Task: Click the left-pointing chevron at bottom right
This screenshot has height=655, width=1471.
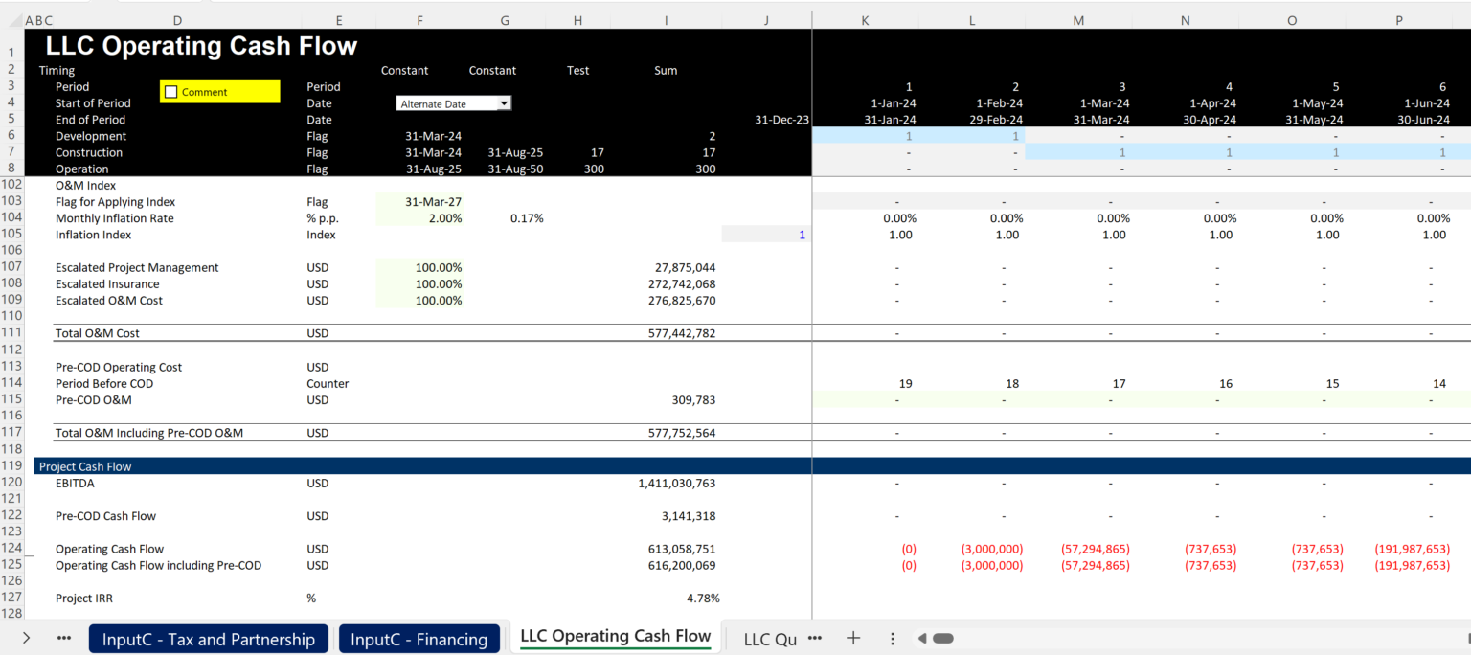Action: pyautogui.click(x=921, y=638)
